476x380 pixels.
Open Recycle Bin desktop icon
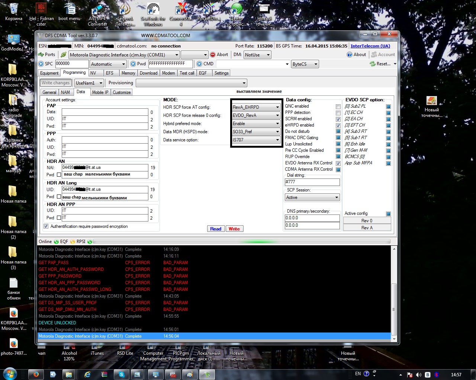tap(14, 12)
